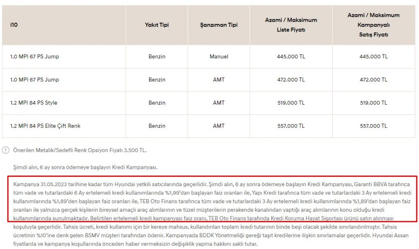The height and width of the screenshot is (249, 419).
Task: Click the 519.000 TL campaign price cell
Action: coord(374,103)
